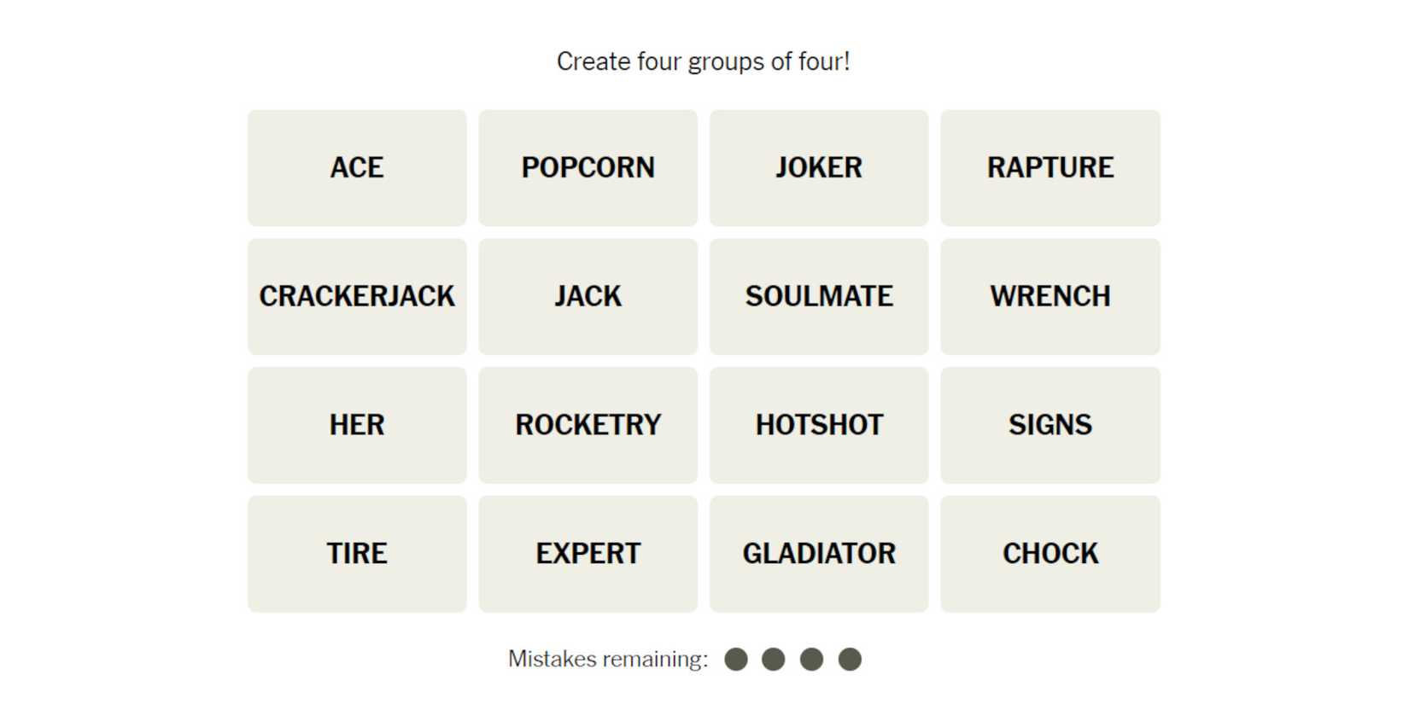1409x704 pixels.
Task: Pick the RAPTURE tile
Action: pyautogui.click(x=1049, y=168)
